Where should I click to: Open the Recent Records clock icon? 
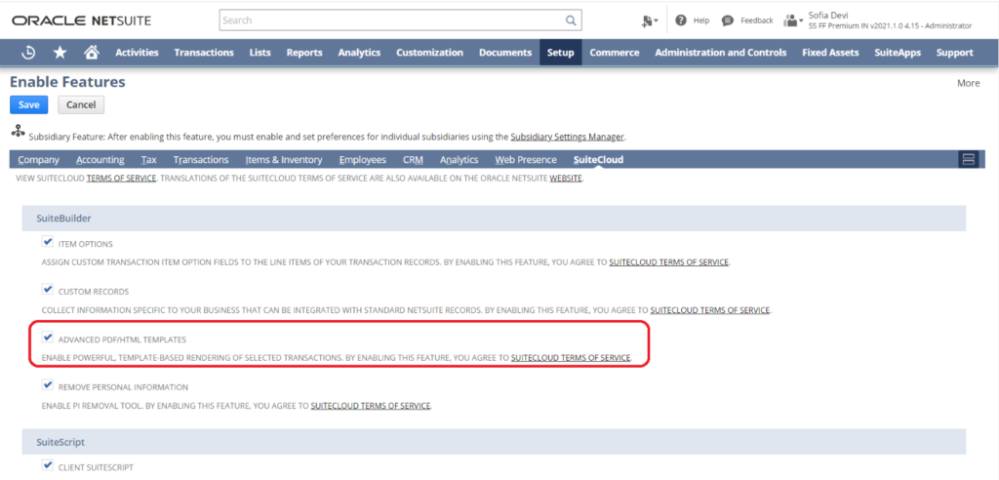(29, 53)
